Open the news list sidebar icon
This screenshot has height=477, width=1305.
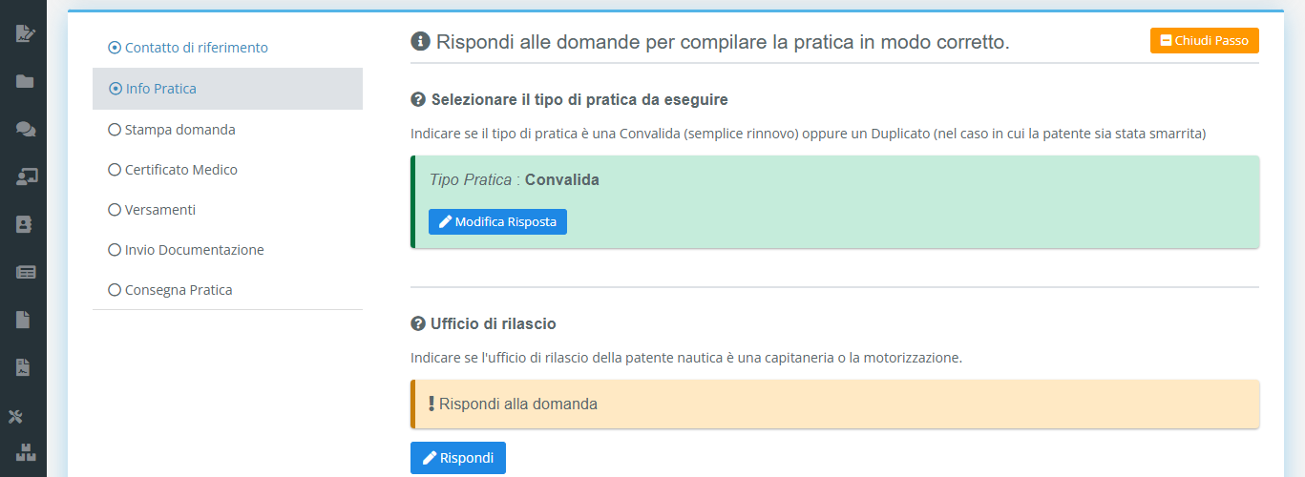click(x=25, y=272)
